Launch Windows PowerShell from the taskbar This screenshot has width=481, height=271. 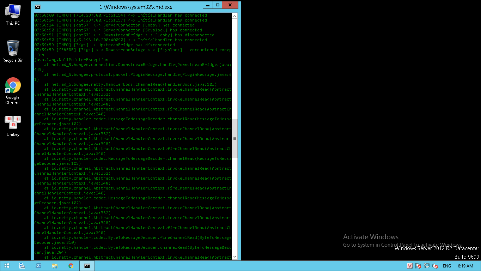(38, 266)
